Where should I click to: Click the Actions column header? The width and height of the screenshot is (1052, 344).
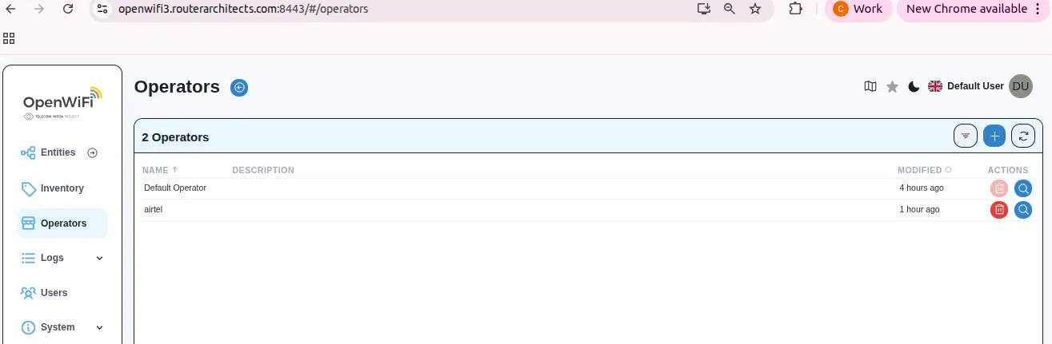pos(1008,170)
